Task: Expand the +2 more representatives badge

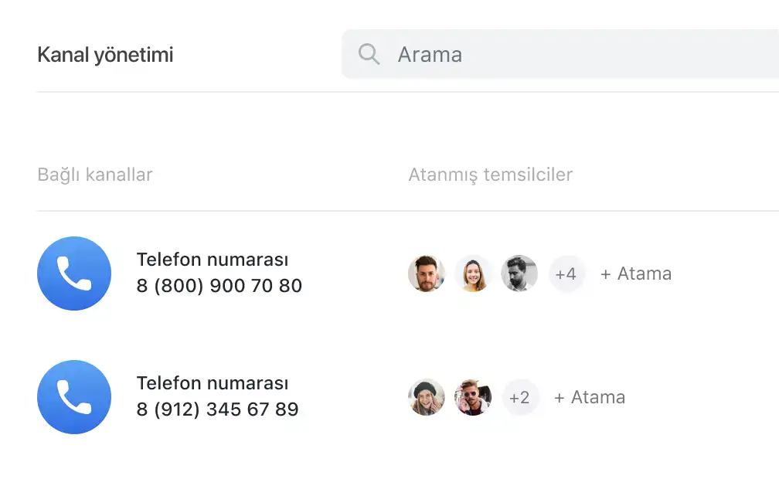Action: coord(519,397)
